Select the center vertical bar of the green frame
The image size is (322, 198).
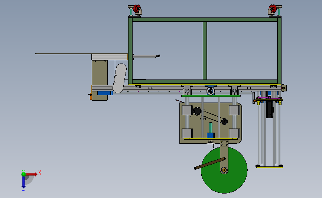205,51
